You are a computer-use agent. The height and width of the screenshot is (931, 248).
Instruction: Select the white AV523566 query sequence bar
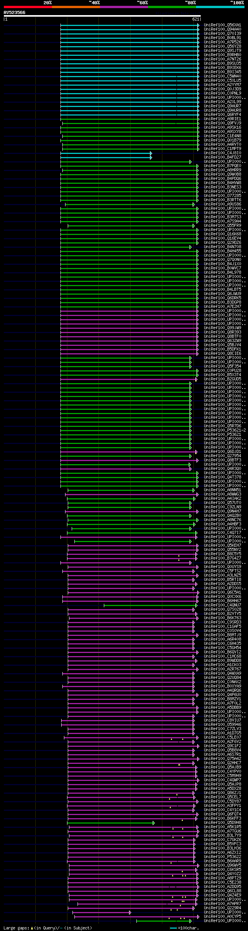(x=102, y=16)
